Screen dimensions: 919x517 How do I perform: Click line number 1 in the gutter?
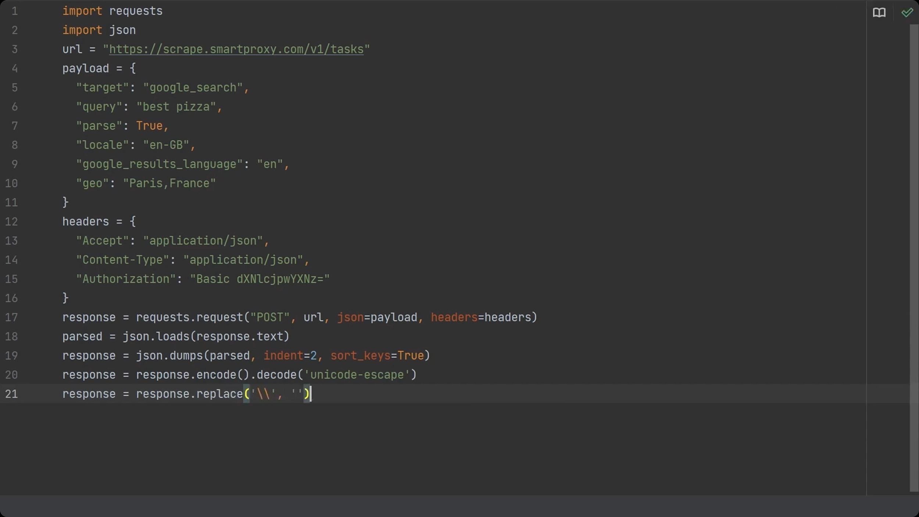(x=15, y=11)
